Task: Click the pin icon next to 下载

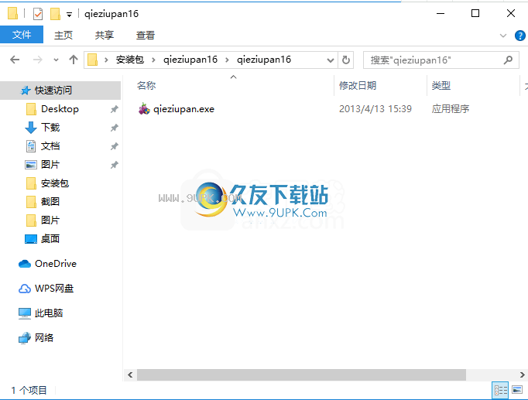Action: (115, 128)
